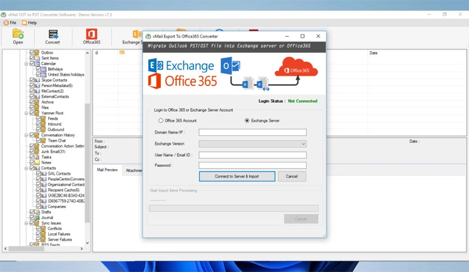Open the Exchange Version dropdown

click(252, 144)
